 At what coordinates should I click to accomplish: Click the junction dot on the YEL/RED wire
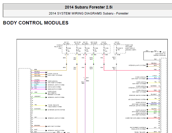(77, 64)
